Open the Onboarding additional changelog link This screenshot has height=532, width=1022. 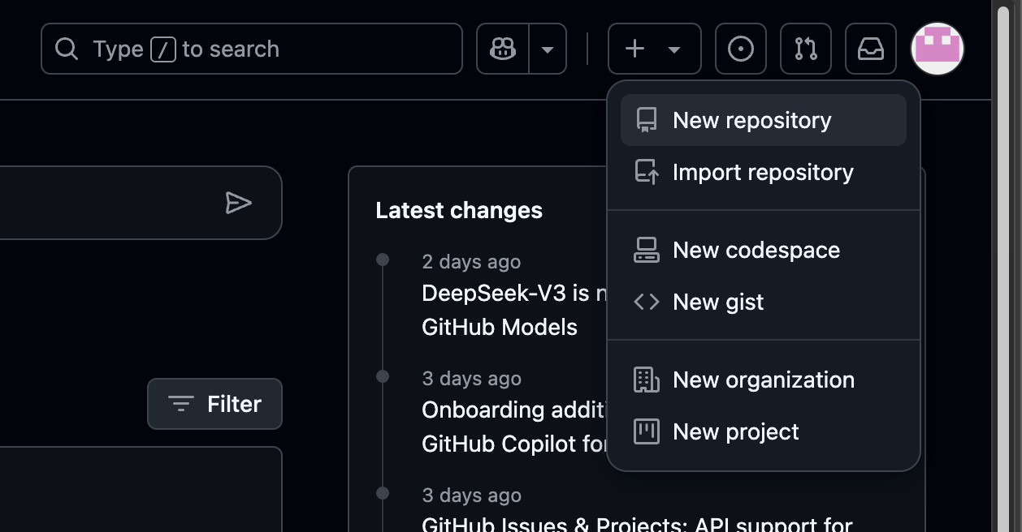(x=513, y=427)
